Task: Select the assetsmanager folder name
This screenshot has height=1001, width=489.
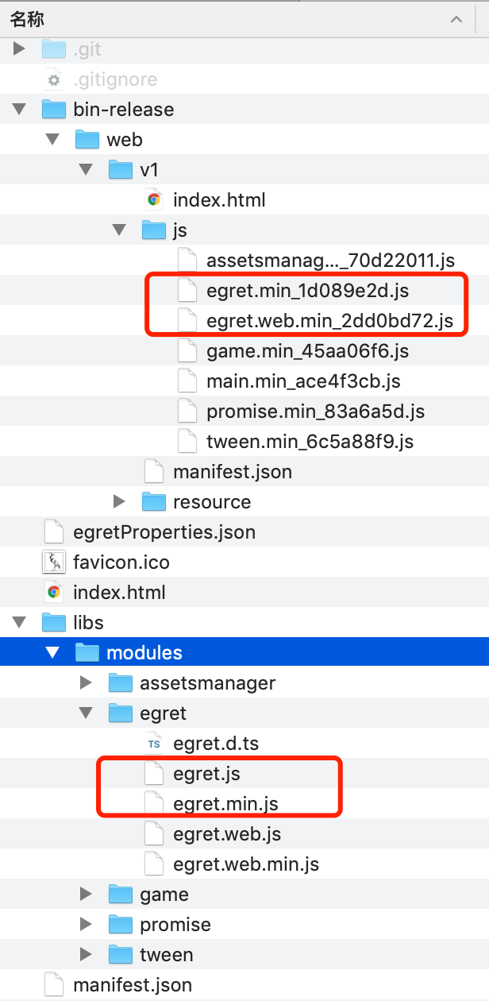Action: pos(208,683)
